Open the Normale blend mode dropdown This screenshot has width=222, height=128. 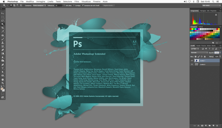(x=199, y=52)
